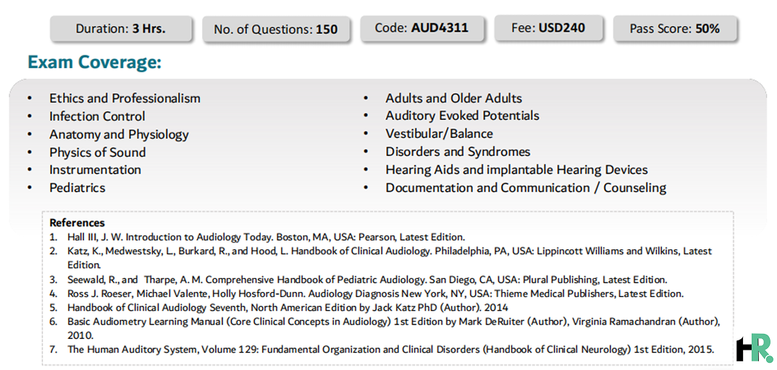Click the Exam Coverage heading
Image resolution: width=777 pixels, height=370 pixels.
click(95, 63)
